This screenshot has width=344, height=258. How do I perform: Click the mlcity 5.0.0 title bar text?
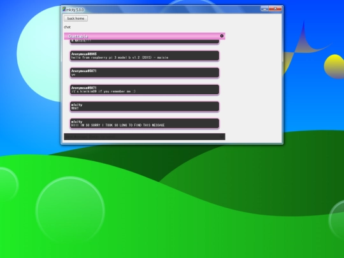coord(75,10)
